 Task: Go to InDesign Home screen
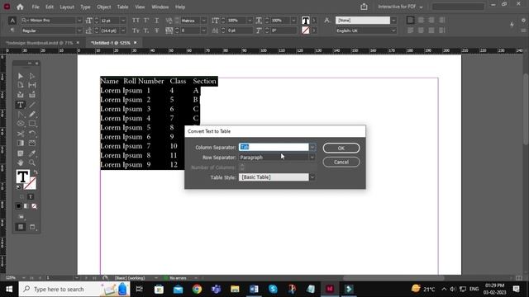click(20, 7)
